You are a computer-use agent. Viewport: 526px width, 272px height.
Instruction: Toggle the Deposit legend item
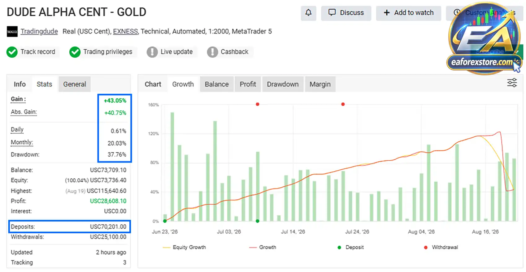coord(350,247)
